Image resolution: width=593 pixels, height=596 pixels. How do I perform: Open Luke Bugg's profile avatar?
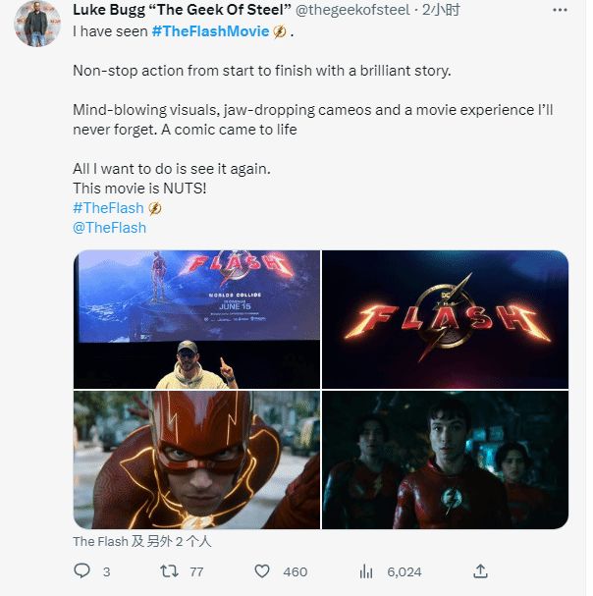(x=37, y=24)
